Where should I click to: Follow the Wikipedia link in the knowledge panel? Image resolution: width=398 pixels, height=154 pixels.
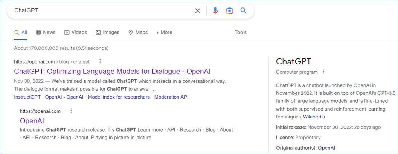tap(314, 117)
